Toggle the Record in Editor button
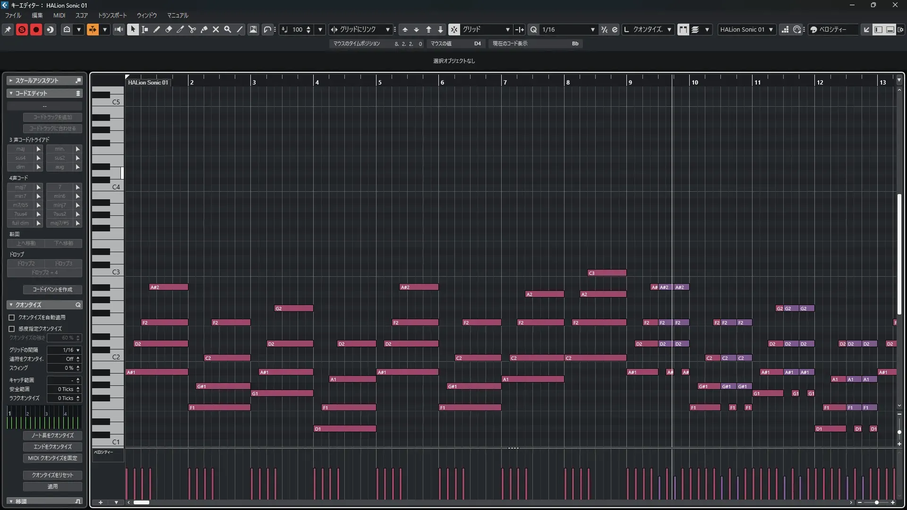Image resolution: width=907 pixels, height=510 pixels. pyautogui.click(x=36, y=29)
